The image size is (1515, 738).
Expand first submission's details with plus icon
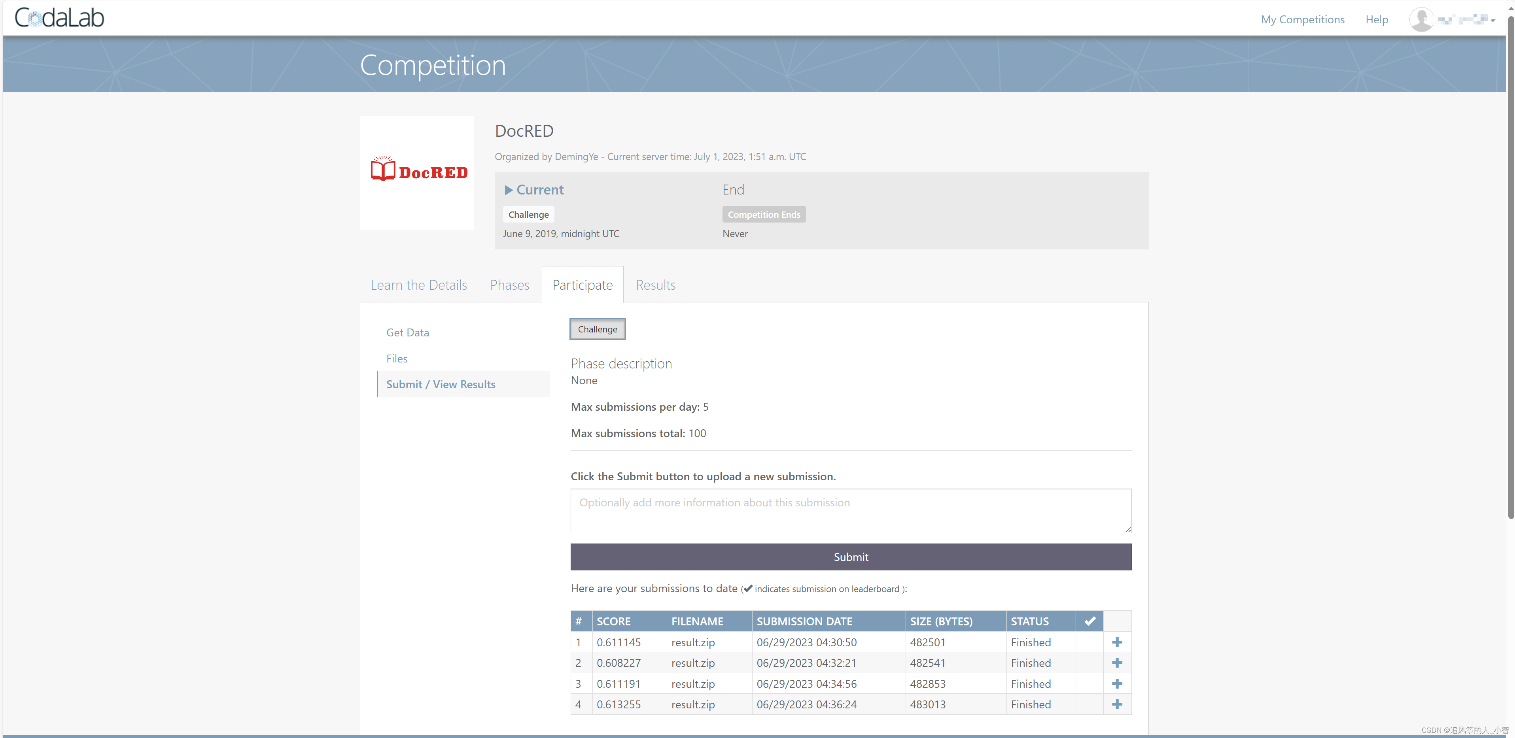tap(1118, 642)
